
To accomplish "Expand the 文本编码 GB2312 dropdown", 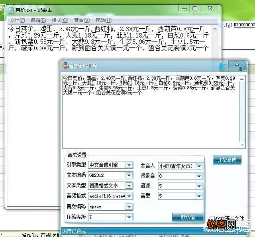I will point(129,175).
